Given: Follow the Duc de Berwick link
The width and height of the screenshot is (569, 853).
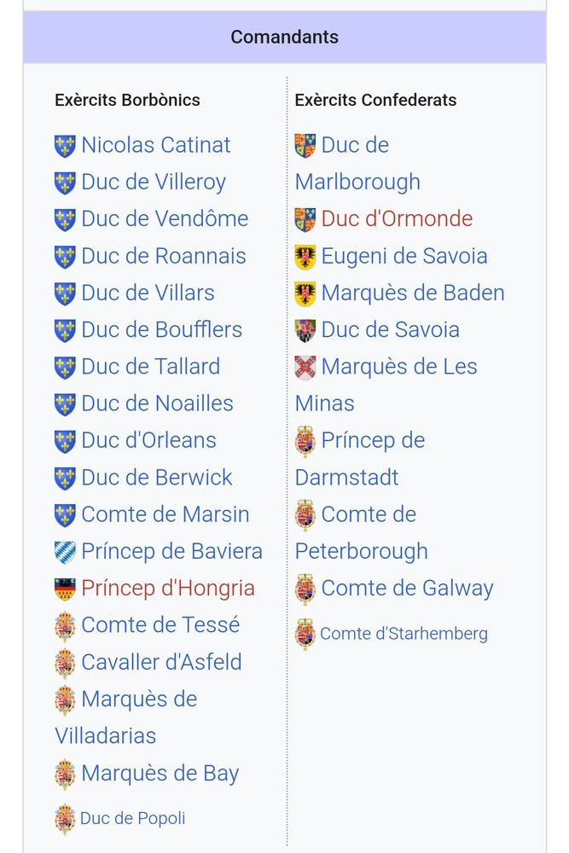Looking at the screenshot, I should [x=157, y=478].
